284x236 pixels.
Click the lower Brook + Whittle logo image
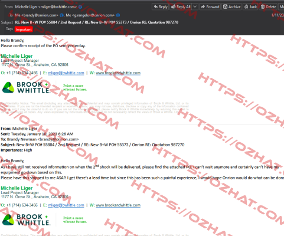pos(26,219)
